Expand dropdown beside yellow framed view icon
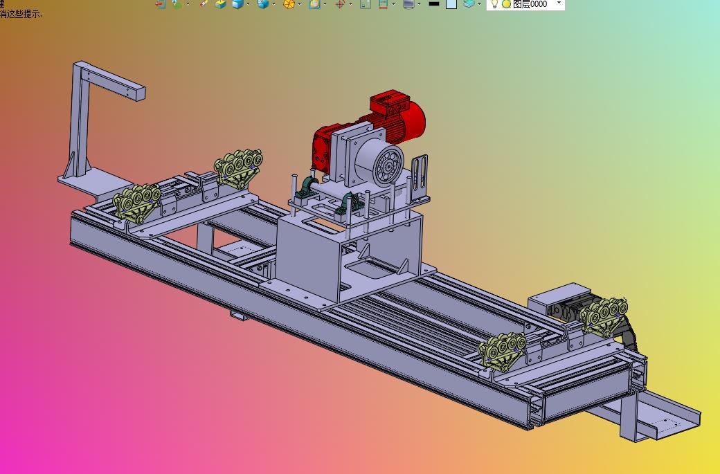This screenshot has height=474, width=720. [325, 4]
